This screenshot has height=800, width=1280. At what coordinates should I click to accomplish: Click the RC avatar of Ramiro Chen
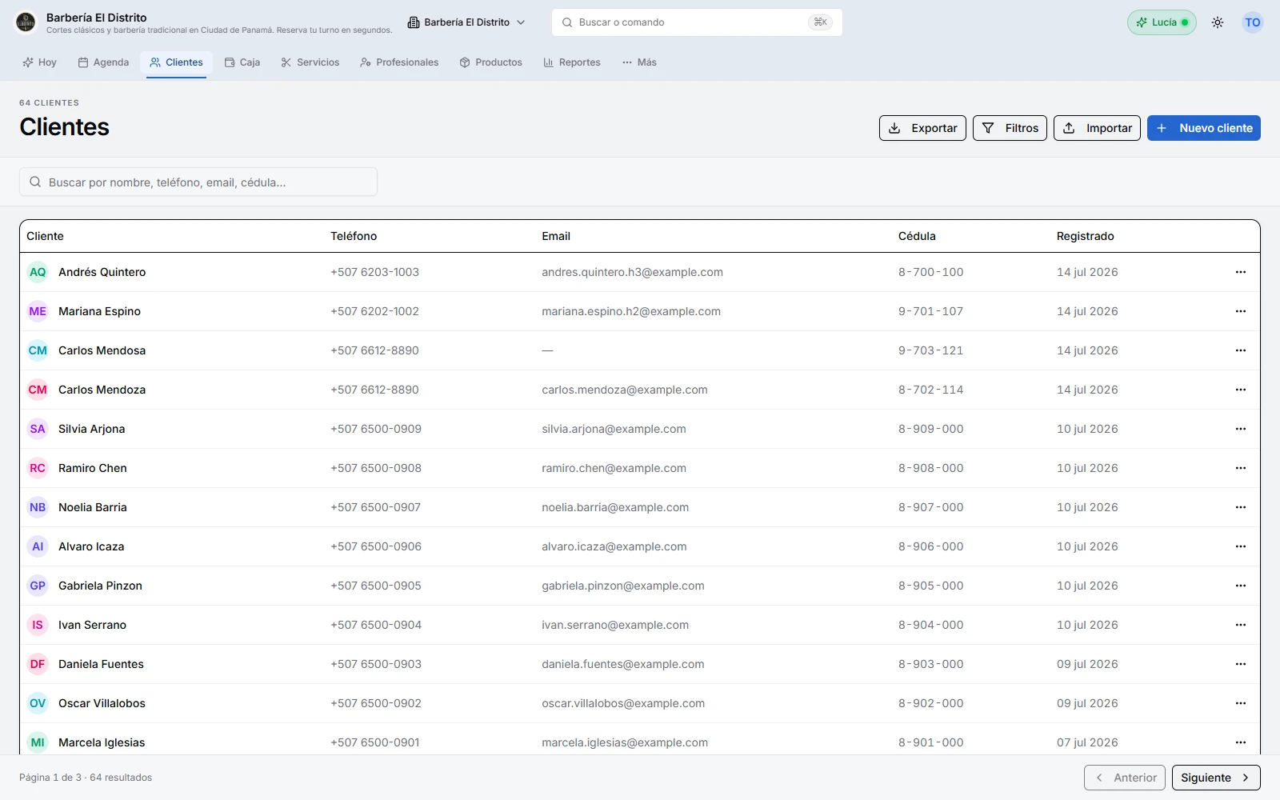coord(38,468)
